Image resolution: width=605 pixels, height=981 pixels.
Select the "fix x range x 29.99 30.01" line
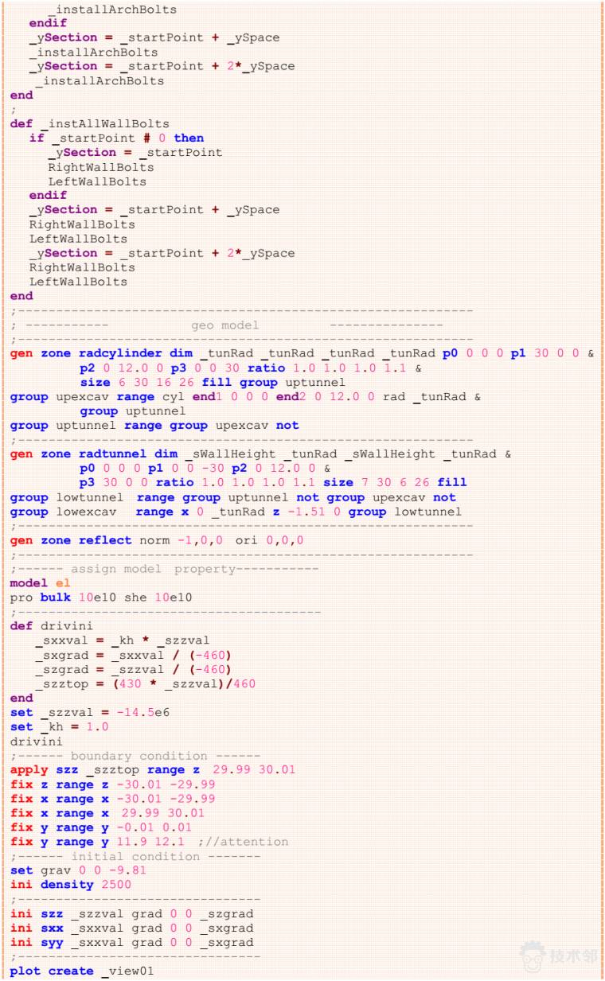(107, 813)
